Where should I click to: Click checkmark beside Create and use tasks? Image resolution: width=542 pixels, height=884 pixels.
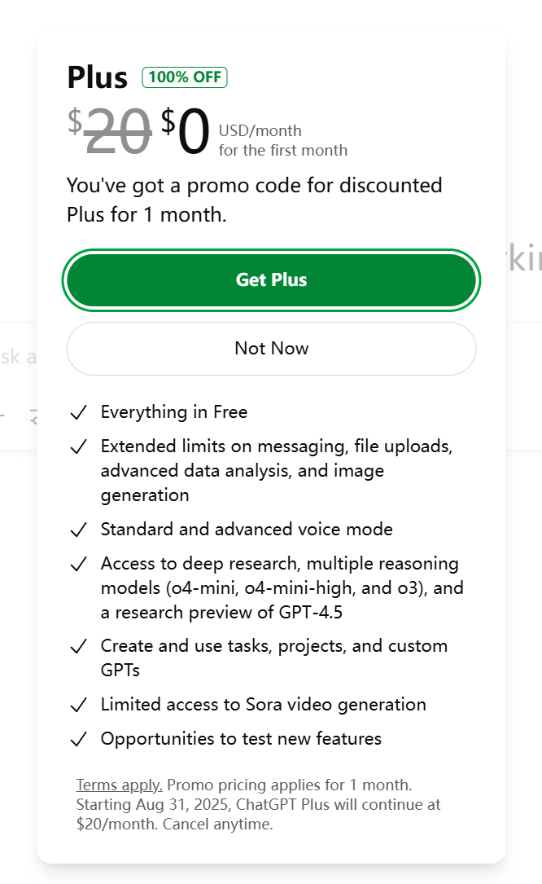pyautogui.click(x=78, y=646)
